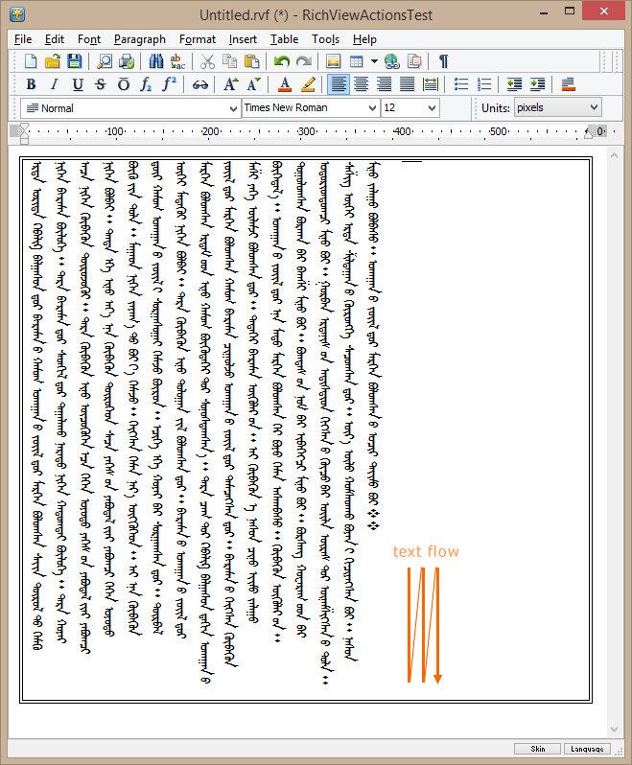Viewport: 632px width, 765px height.
Task: Click the Increase indent icon
Action: (x=537, y=84)
